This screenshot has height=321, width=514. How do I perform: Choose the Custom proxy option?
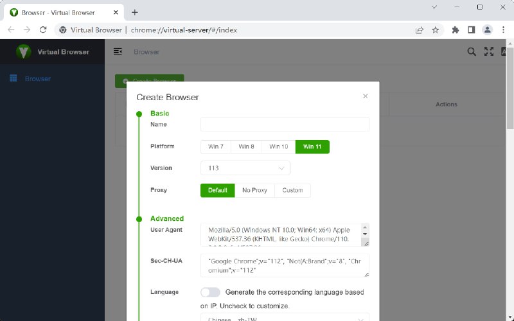(x=292, y=190)
